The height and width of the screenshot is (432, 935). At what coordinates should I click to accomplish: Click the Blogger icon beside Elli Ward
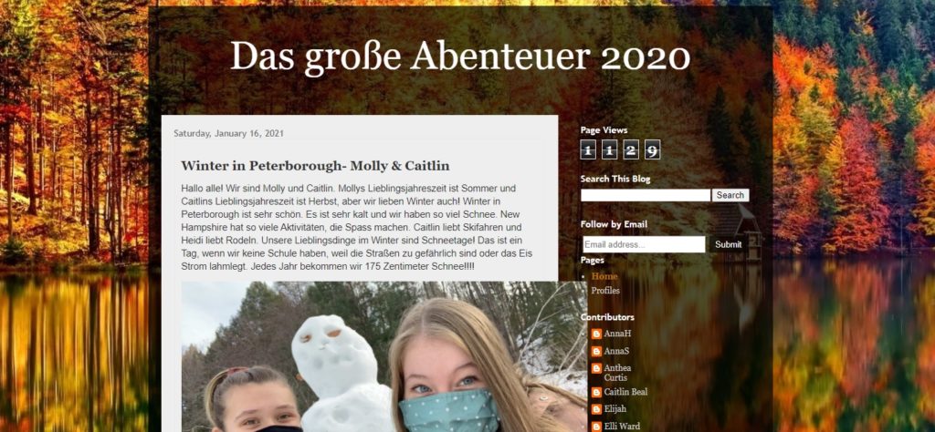(597, 426)
